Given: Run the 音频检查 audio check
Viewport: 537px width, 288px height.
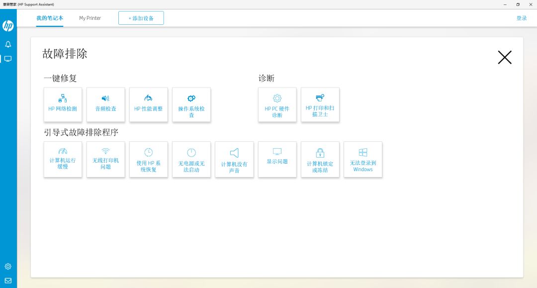Looking at the screenshot, I should tap(105, 104).
